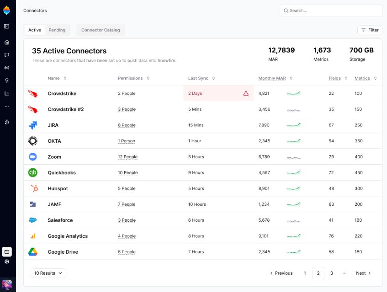387x292 pixels.
Task: Open the settings gear in sidebar
Action: 7,262
